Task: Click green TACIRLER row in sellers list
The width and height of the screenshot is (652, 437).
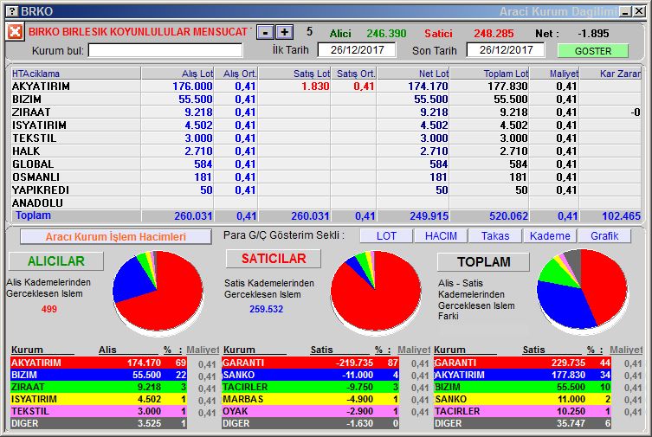Action: pos(310,387)
